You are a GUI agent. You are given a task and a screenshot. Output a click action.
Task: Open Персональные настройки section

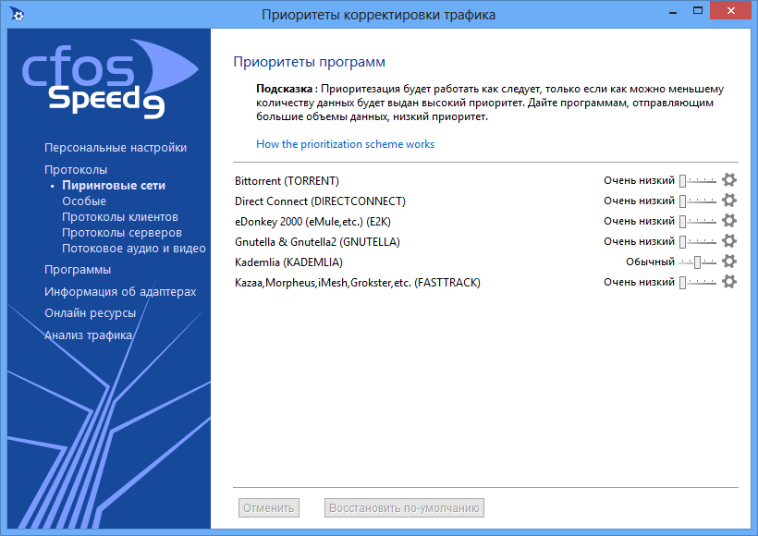point(116,148)
